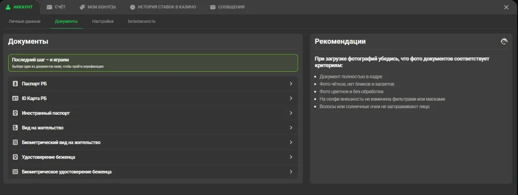Switch to the Счёт tab
The image size is (518, 195).
[x=56, y=7]
